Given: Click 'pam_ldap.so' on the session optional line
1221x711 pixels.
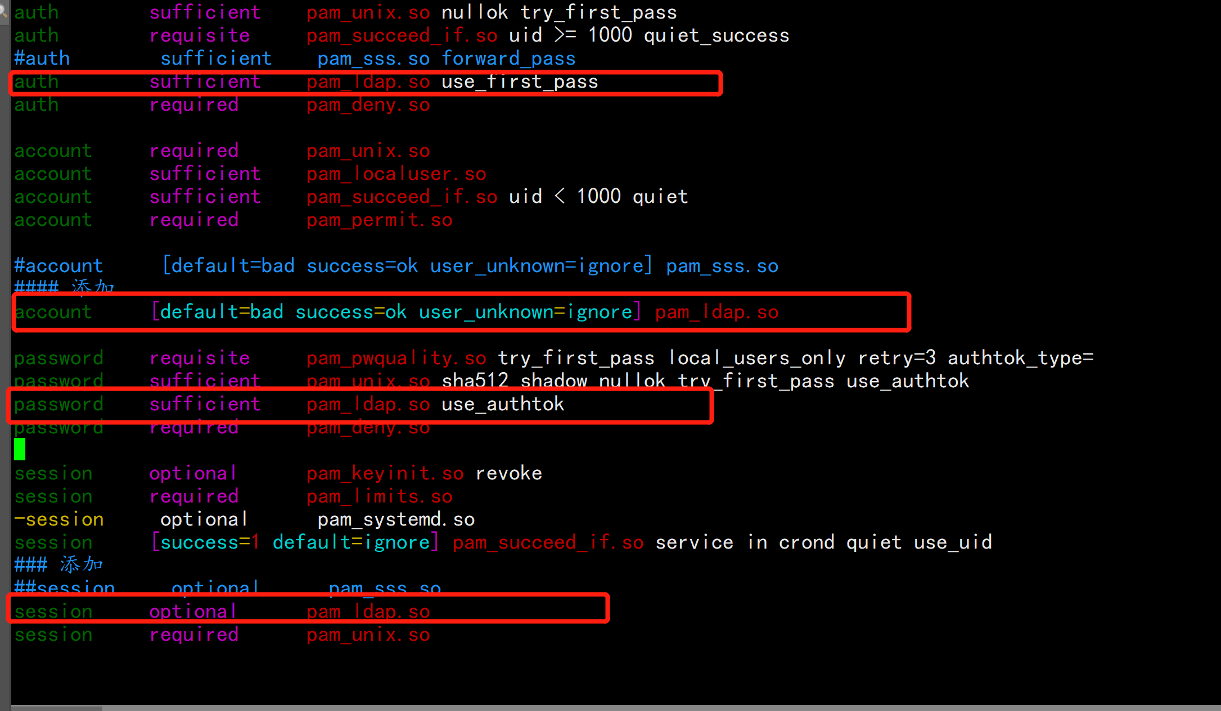Looking at the screenshot, I should [368, 612].
